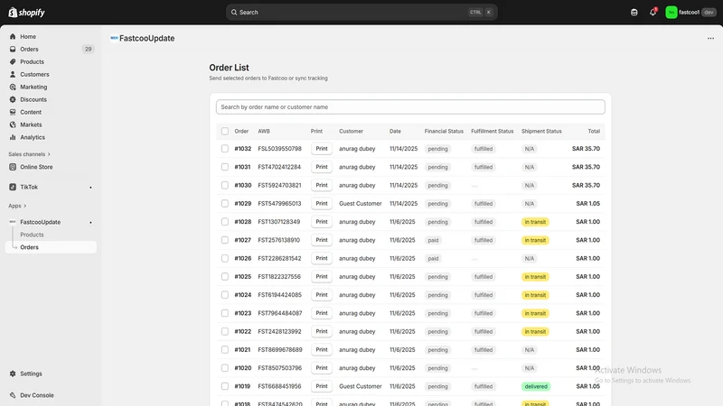Image resolution: width=723 pixels, height=406 pixels.
Task: Click the paid status on order #1027
Action: pyautogui.click(x=433, y=240)
